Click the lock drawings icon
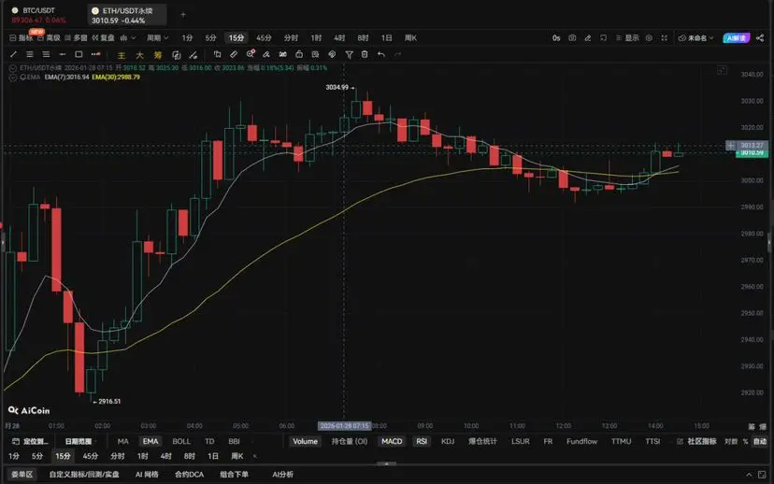 coord(299,54)
